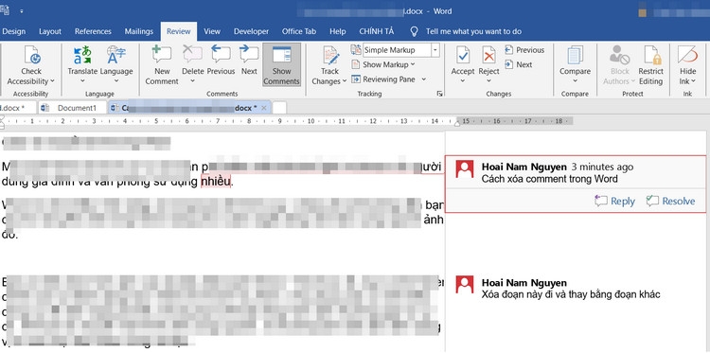
Task: Expand the Tracking group dialog launcher
Action: [x=438, y=94]
